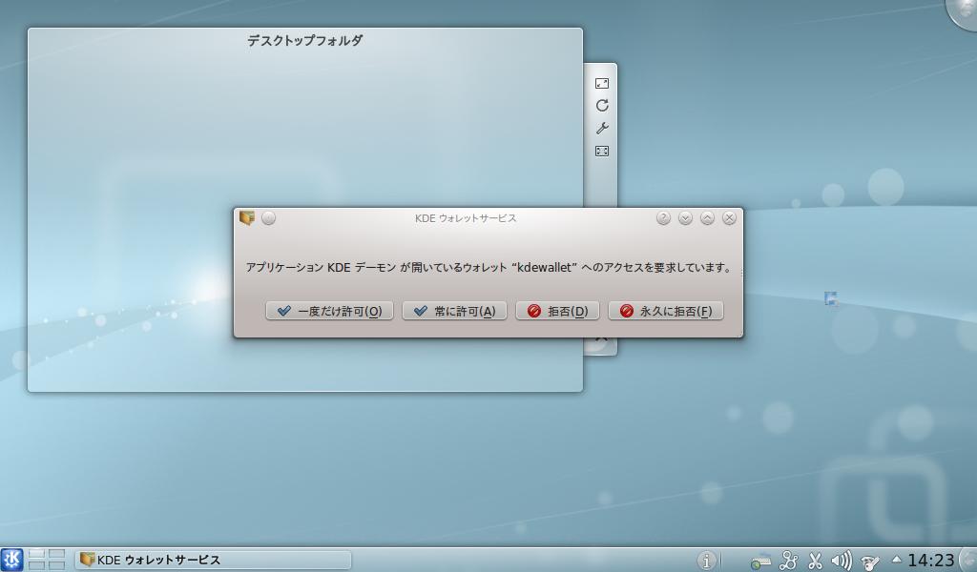Image resolution: width=977 pixels, height=572 pixels.
Task: Click the help question-mark button in dialog titlebar
Action: point(664,218)
